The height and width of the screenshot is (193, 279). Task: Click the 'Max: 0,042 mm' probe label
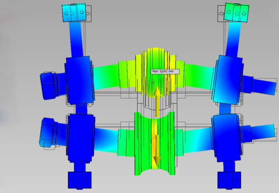[x=165, y=72]
